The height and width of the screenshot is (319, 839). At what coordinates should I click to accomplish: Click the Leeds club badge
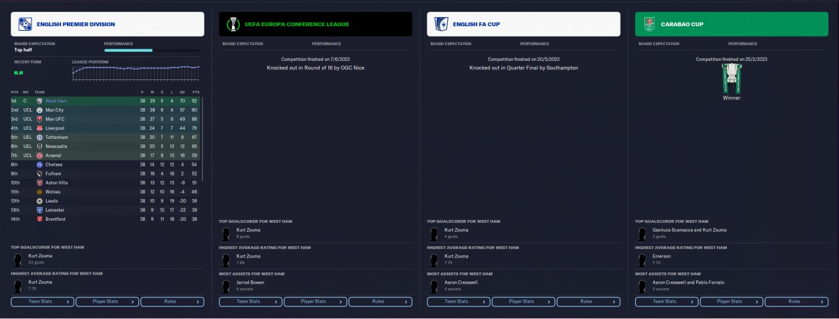click(39, 201)
